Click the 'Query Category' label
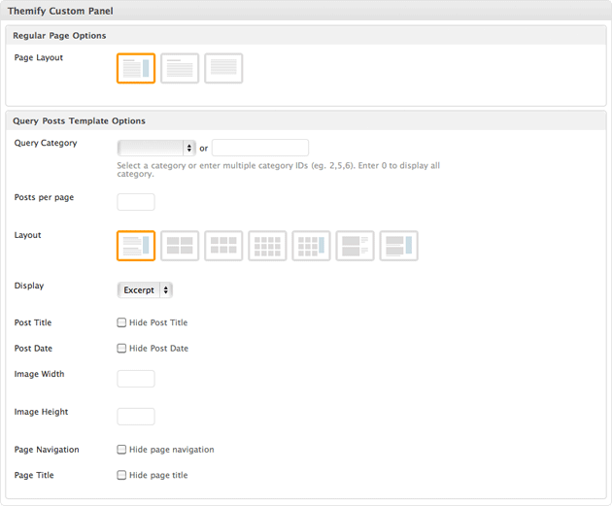 tap(46, 143)
